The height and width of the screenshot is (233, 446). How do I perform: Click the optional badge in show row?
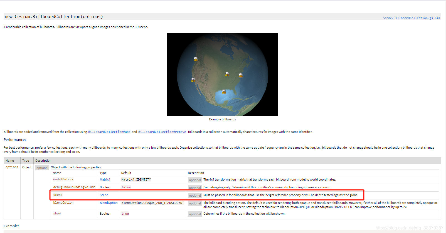point(195,214)
